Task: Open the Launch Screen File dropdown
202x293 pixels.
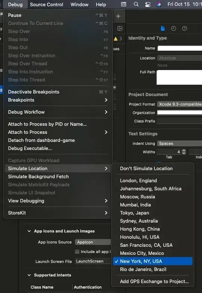Action: click(93, 261)
